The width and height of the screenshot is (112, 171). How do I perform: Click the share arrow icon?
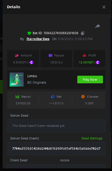pyautogui.click(x=98, y=26)
